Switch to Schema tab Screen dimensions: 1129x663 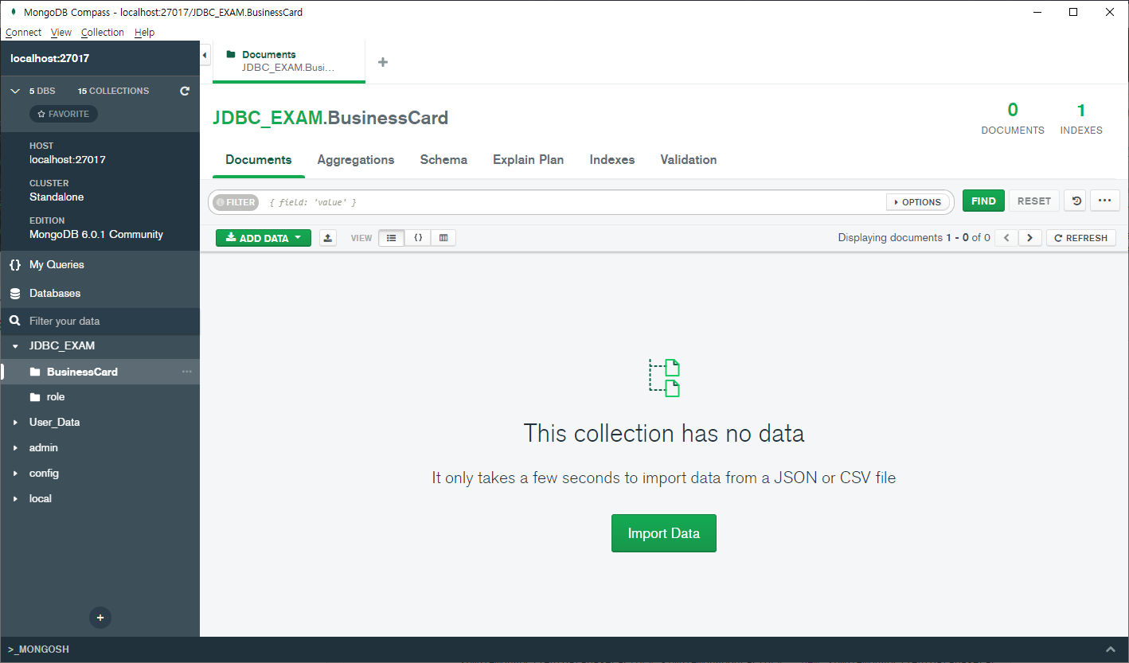[443, 160]
